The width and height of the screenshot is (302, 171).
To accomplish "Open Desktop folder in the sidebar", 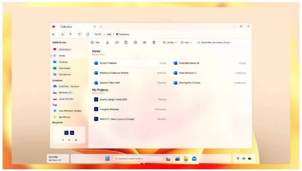I will point(69,62).
